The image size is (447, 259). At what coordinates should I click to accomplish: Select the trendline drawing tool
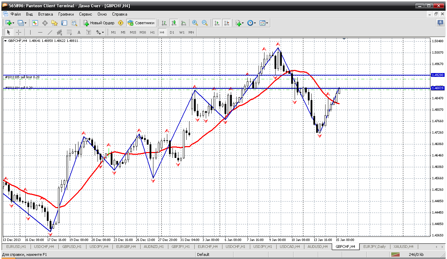pyautogui.click(x=50, y=32)
